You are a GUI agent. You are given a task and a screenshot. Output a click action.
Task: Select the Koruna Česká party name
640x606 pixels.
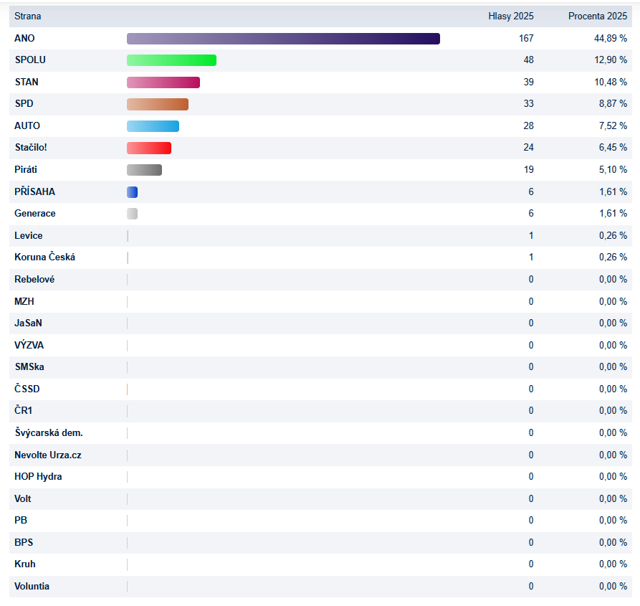(44, 257)
